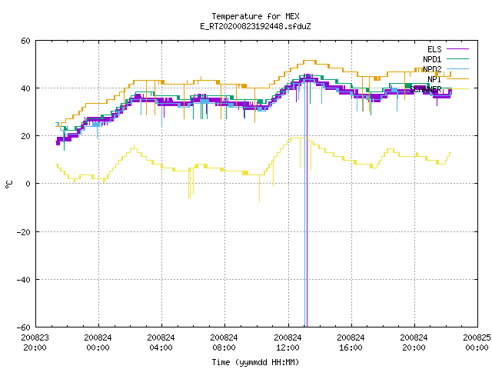
Task: Click the x-axis tick 200824 12:00
Action: tap(288, 343)
